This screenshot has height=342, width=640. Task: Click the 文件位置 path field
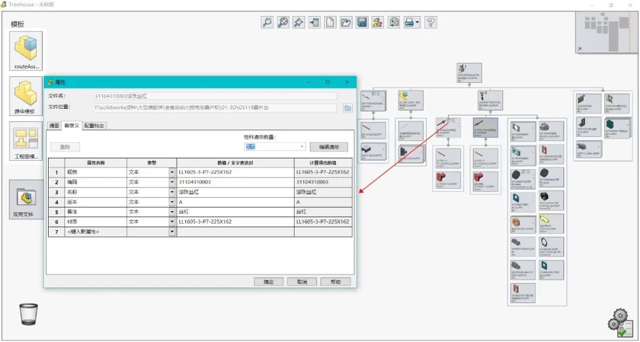point(216,108)
